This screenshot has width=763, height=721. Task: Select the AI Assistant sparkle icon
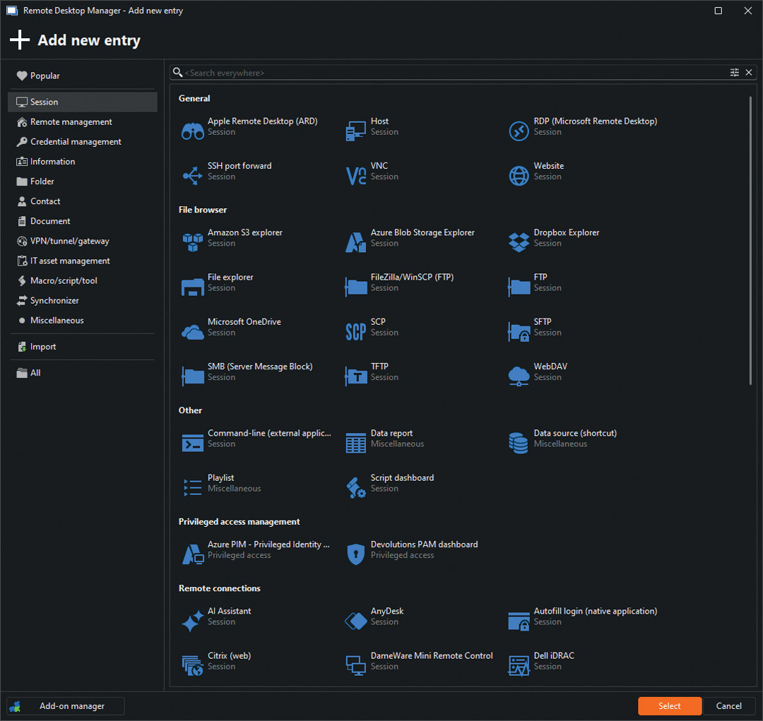tap(193, 621)
